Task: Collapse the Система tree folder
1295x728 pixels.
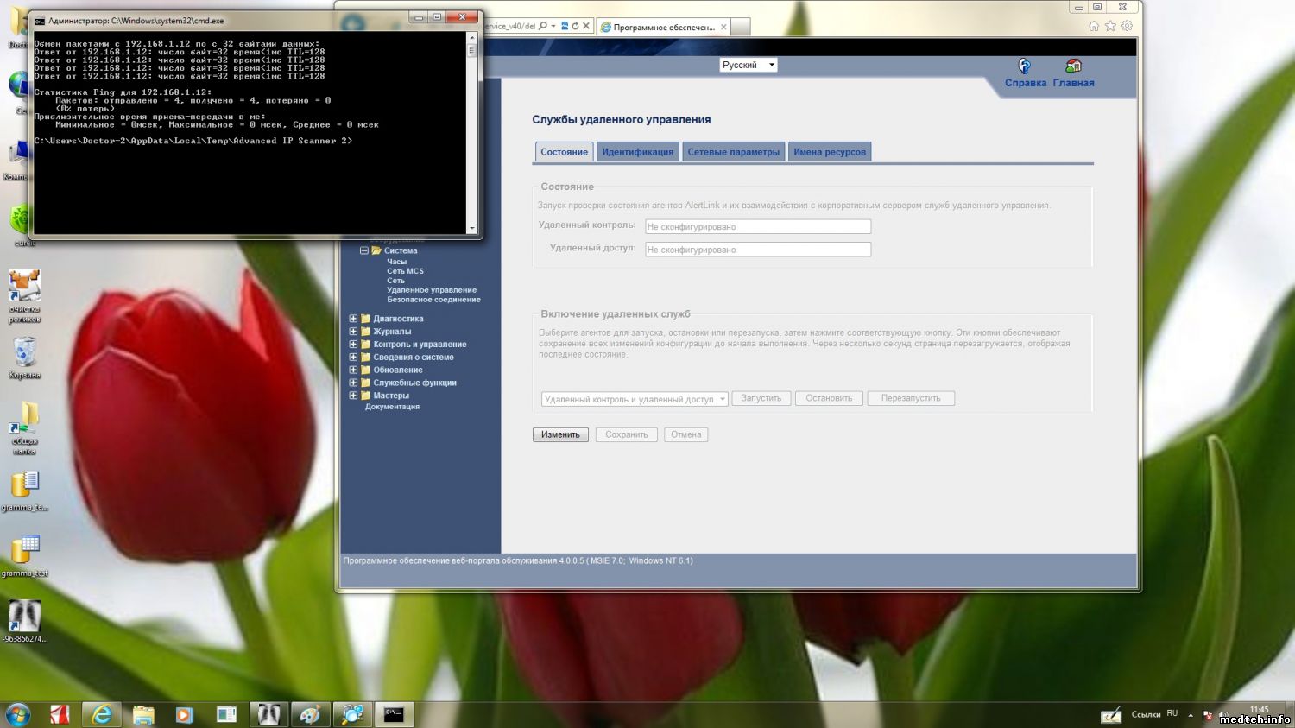Action: tap(364, 250)
